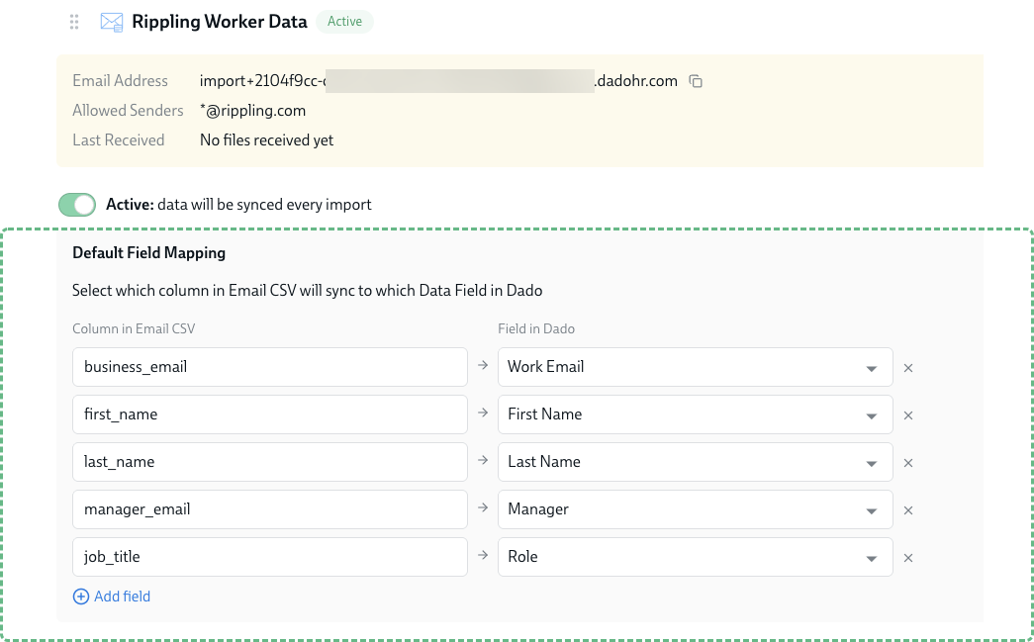The height and width of the screenshot is (642, 1034).
Task: Remove the manager_email mapping row
Action: (908, 510)
